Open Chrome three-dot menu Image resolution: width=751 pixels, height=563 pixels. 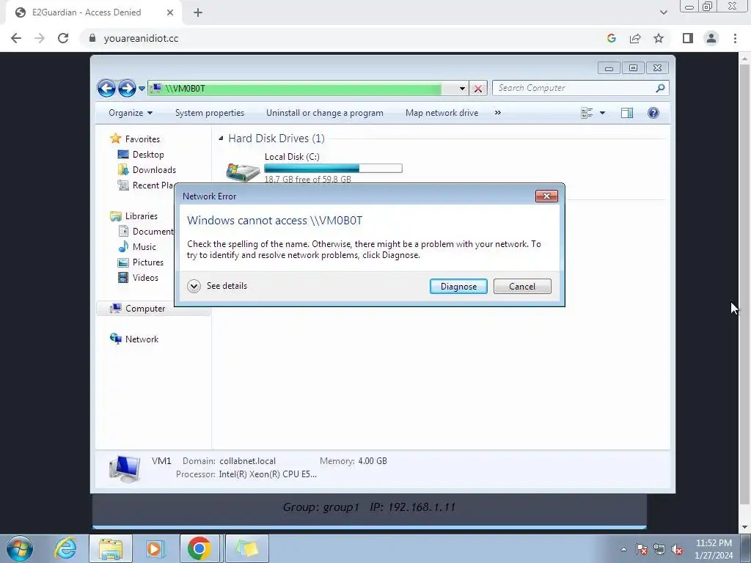[x=735, y=38]
